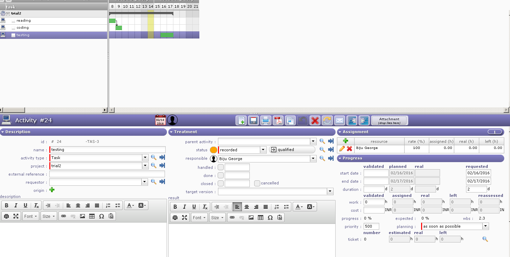Search for a parent activity with the magnifier
Viewport: 510px width, 257px height.
322,141
